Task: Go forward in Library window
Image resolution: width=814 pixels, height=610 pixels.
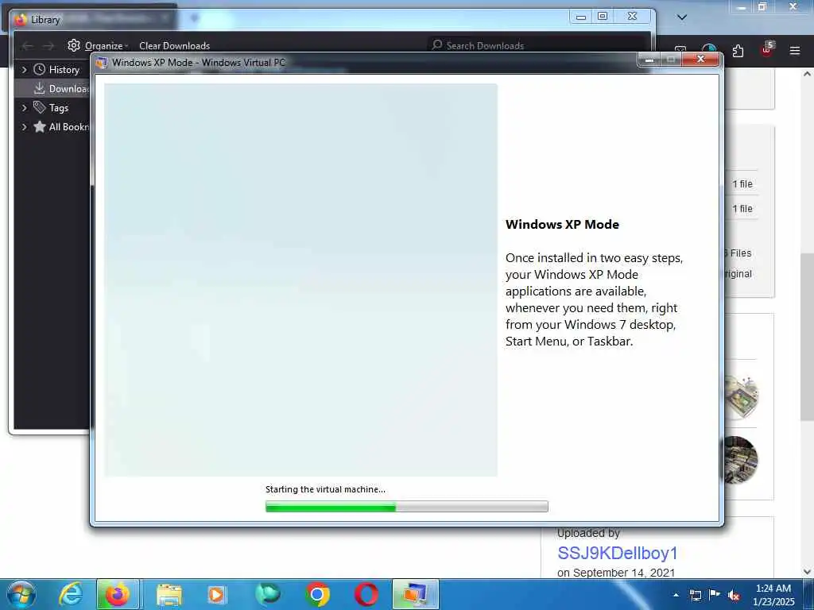Action: [x=48, y=46]
